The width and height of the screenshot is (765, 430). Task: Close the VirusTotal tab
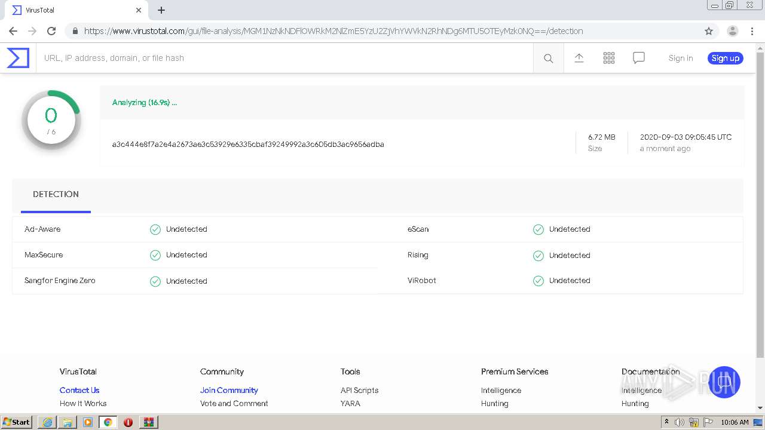pos(139,10)
